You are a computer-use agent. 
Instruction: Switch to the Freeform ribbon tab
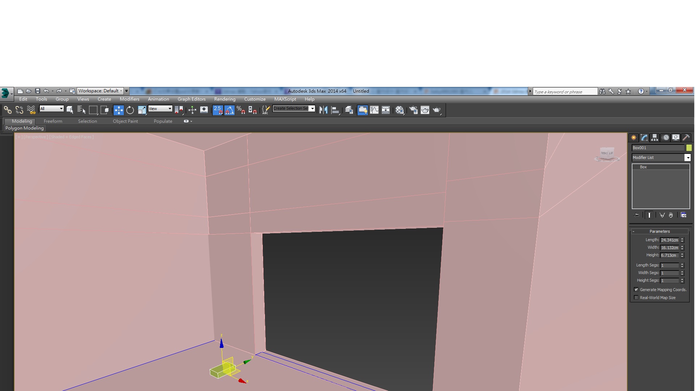[x=53, y=121]
